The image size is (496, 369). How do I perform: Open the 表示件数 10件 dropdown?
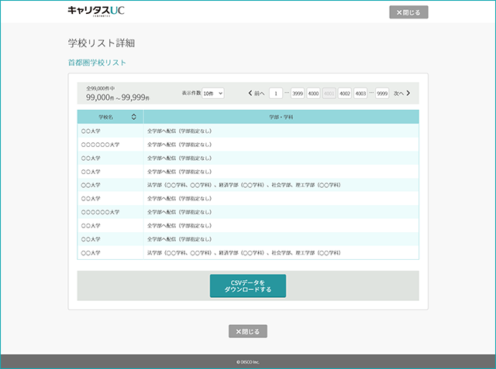[213, 93]
